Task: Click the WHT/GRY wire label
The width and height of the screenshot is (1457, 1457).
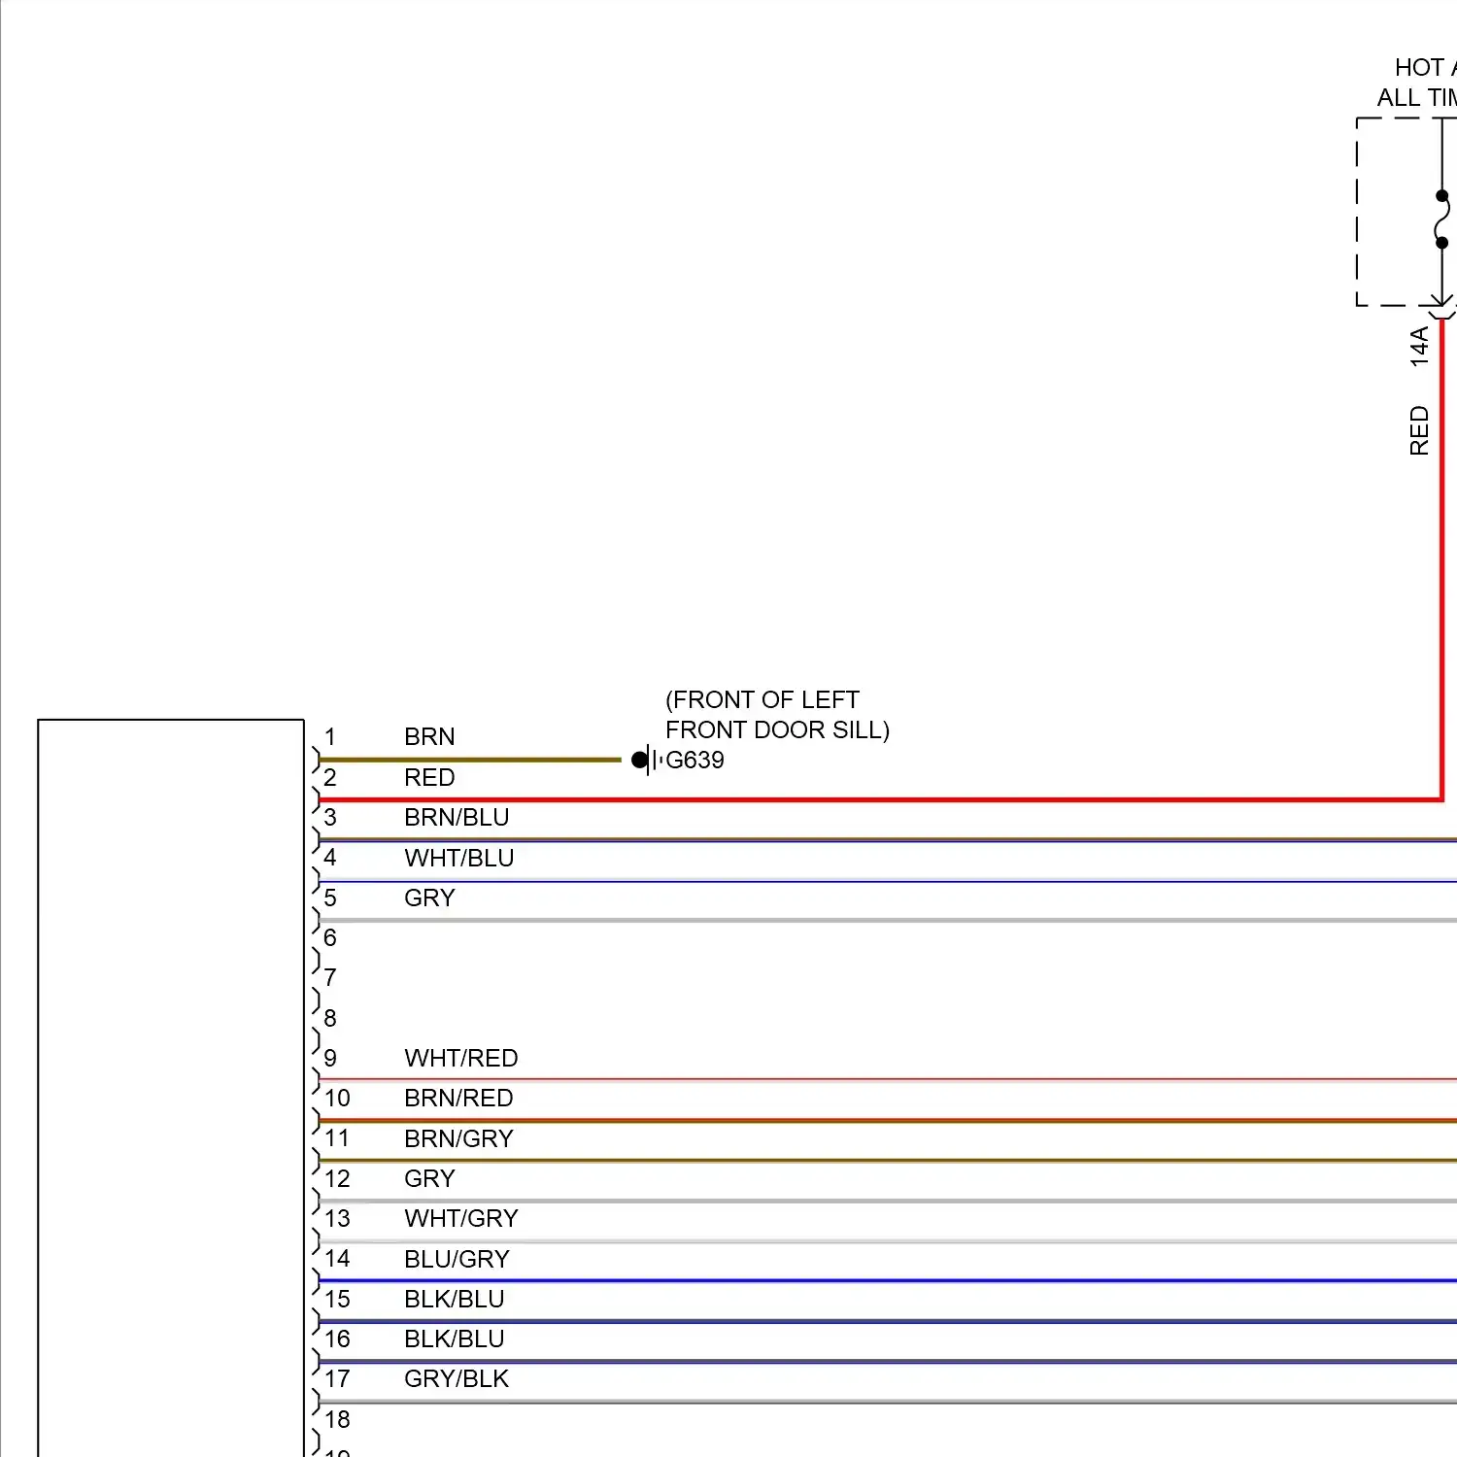Action: (x=461, y=1218)
